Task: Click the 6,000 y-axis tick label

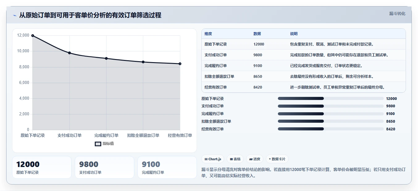Action: click(24, 83)
